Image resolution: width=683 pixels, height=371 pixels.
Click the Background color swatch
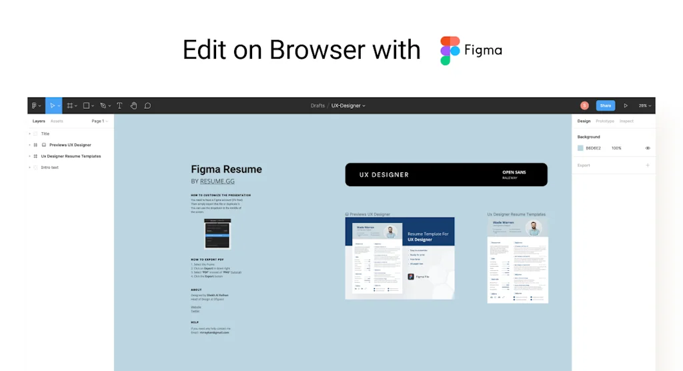[x=580, y=148]
